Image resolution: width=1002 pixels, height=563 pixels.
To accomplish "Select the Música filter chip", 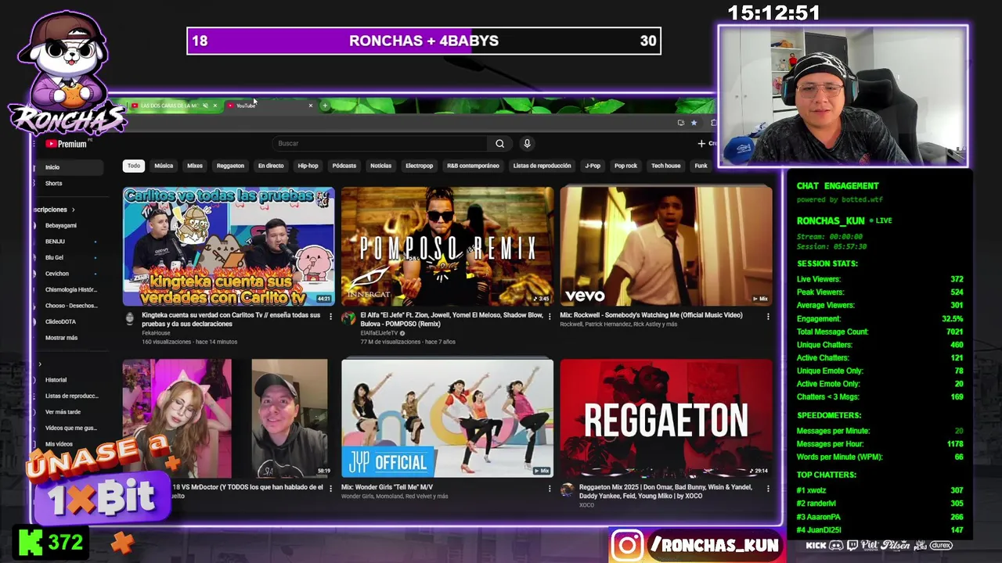I will click(x=164, y=166).
